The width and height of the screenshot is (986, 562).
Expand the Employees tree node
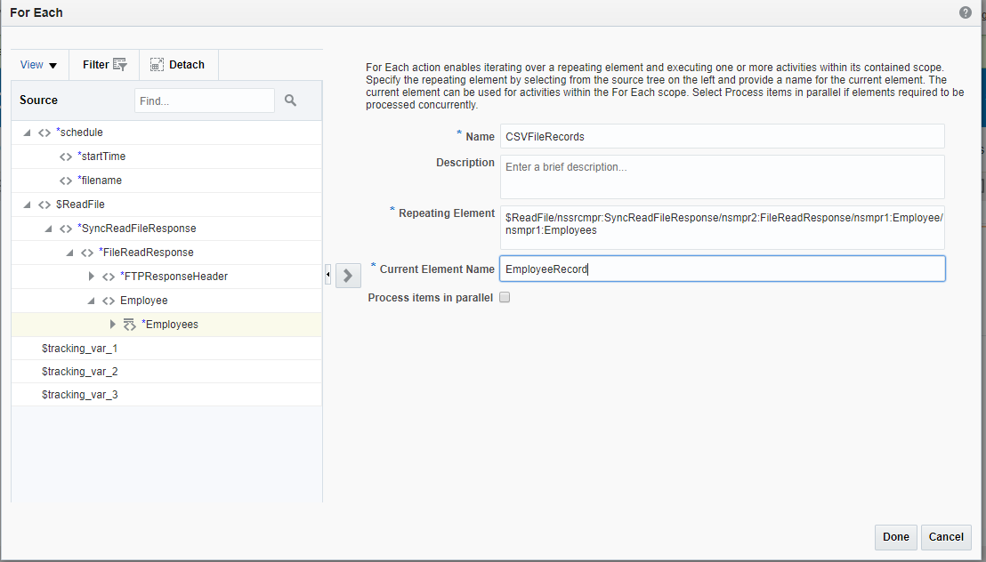pos(113,325)
